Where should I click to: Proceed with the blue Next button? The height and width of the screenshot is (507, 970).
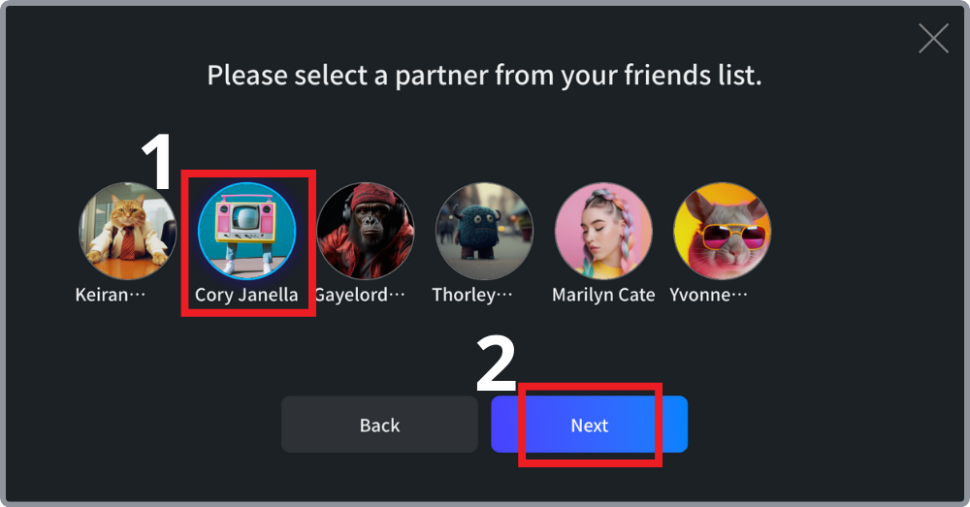tap(589, 425)
